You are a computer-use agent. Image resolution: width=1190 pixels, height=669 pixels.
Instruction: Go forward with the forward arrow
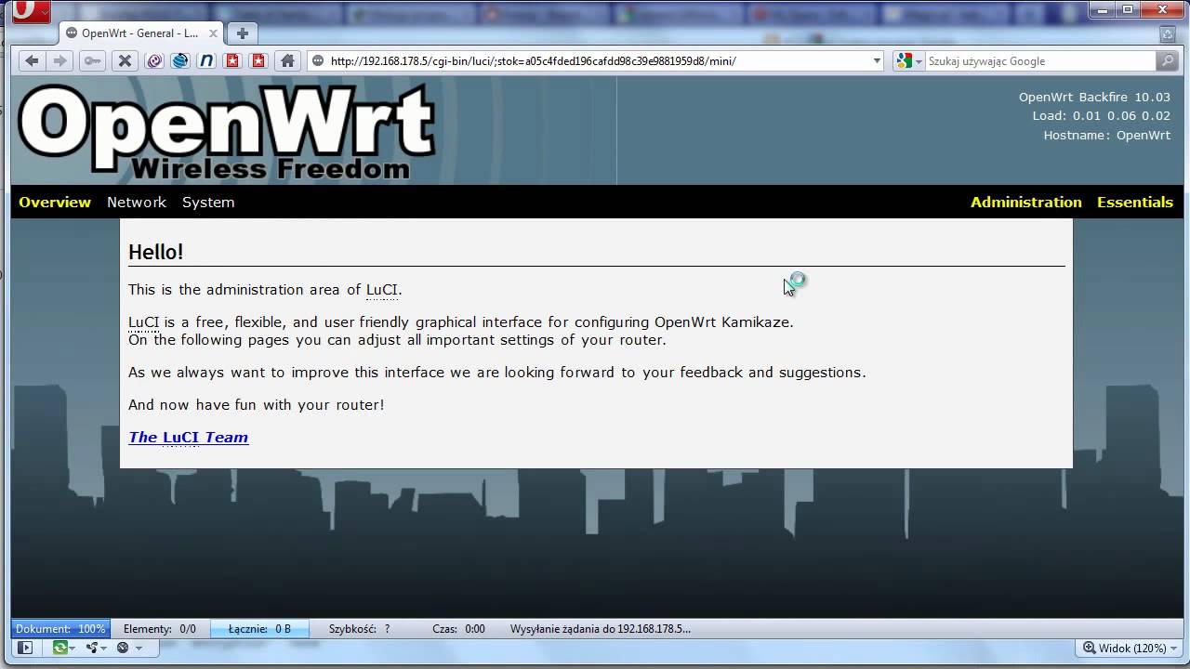60,60
